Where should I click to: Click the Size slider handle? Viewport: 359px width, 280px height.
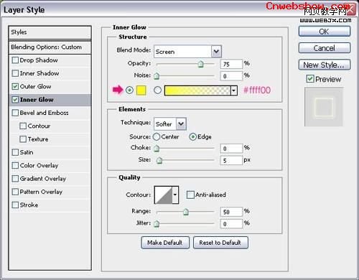[x=159, y=160]
